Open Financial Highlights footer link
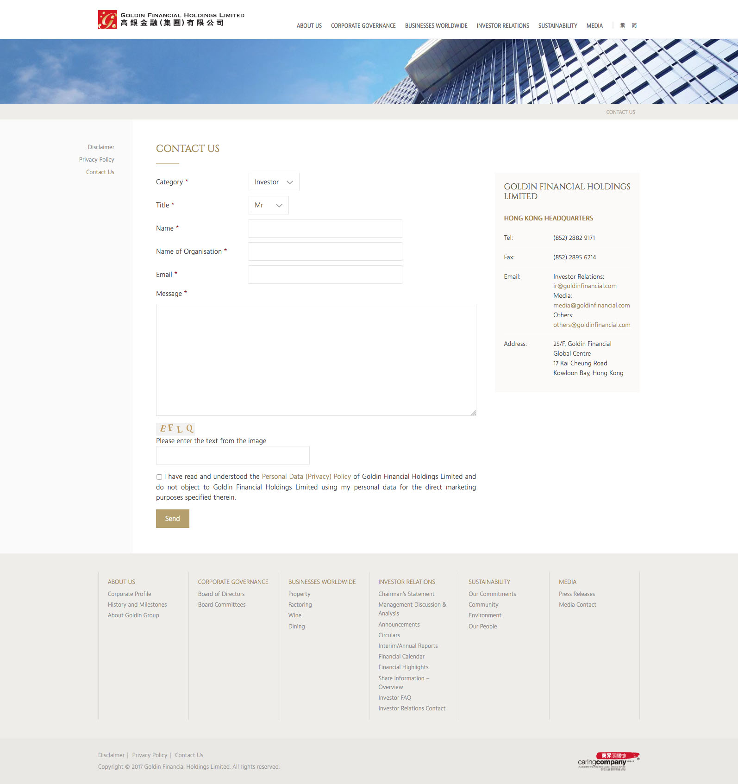738x784 pixels. [x=403, y=667]
